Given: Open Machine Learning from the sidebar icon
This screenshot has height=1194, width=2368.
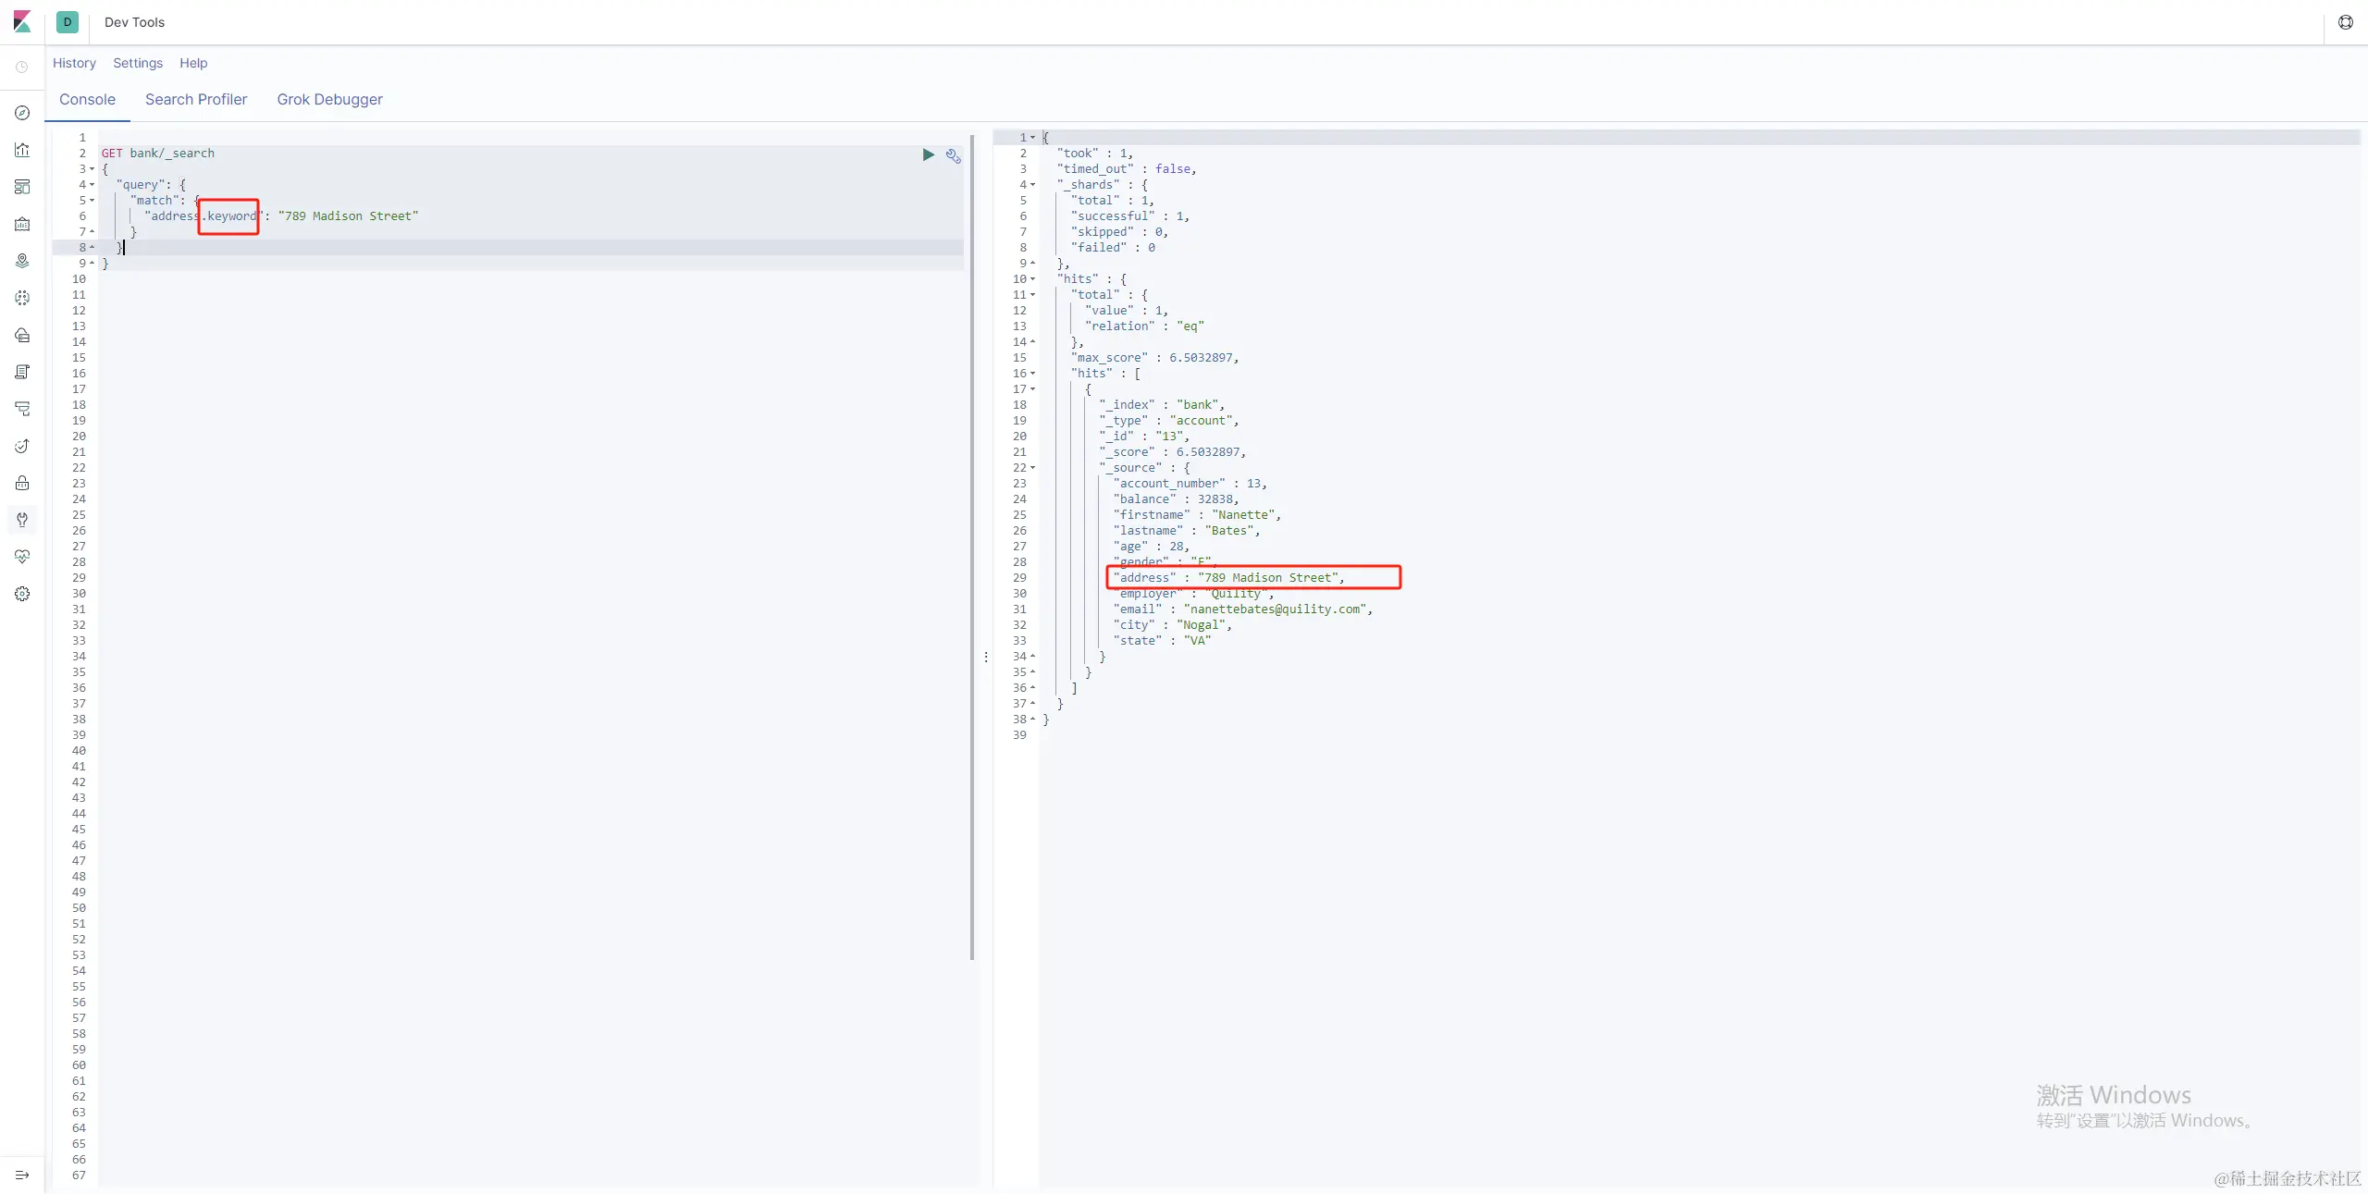Looking at the screenshot, I should [x=22, y=298].
